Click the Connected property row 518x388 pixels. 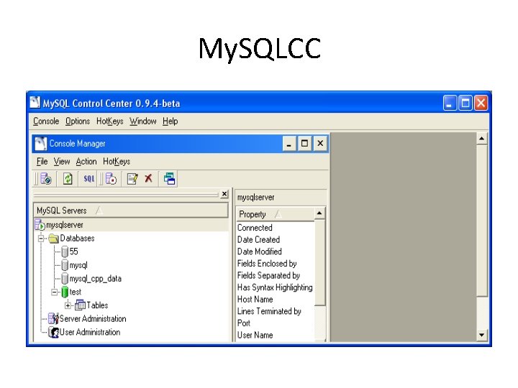(255, 228)
